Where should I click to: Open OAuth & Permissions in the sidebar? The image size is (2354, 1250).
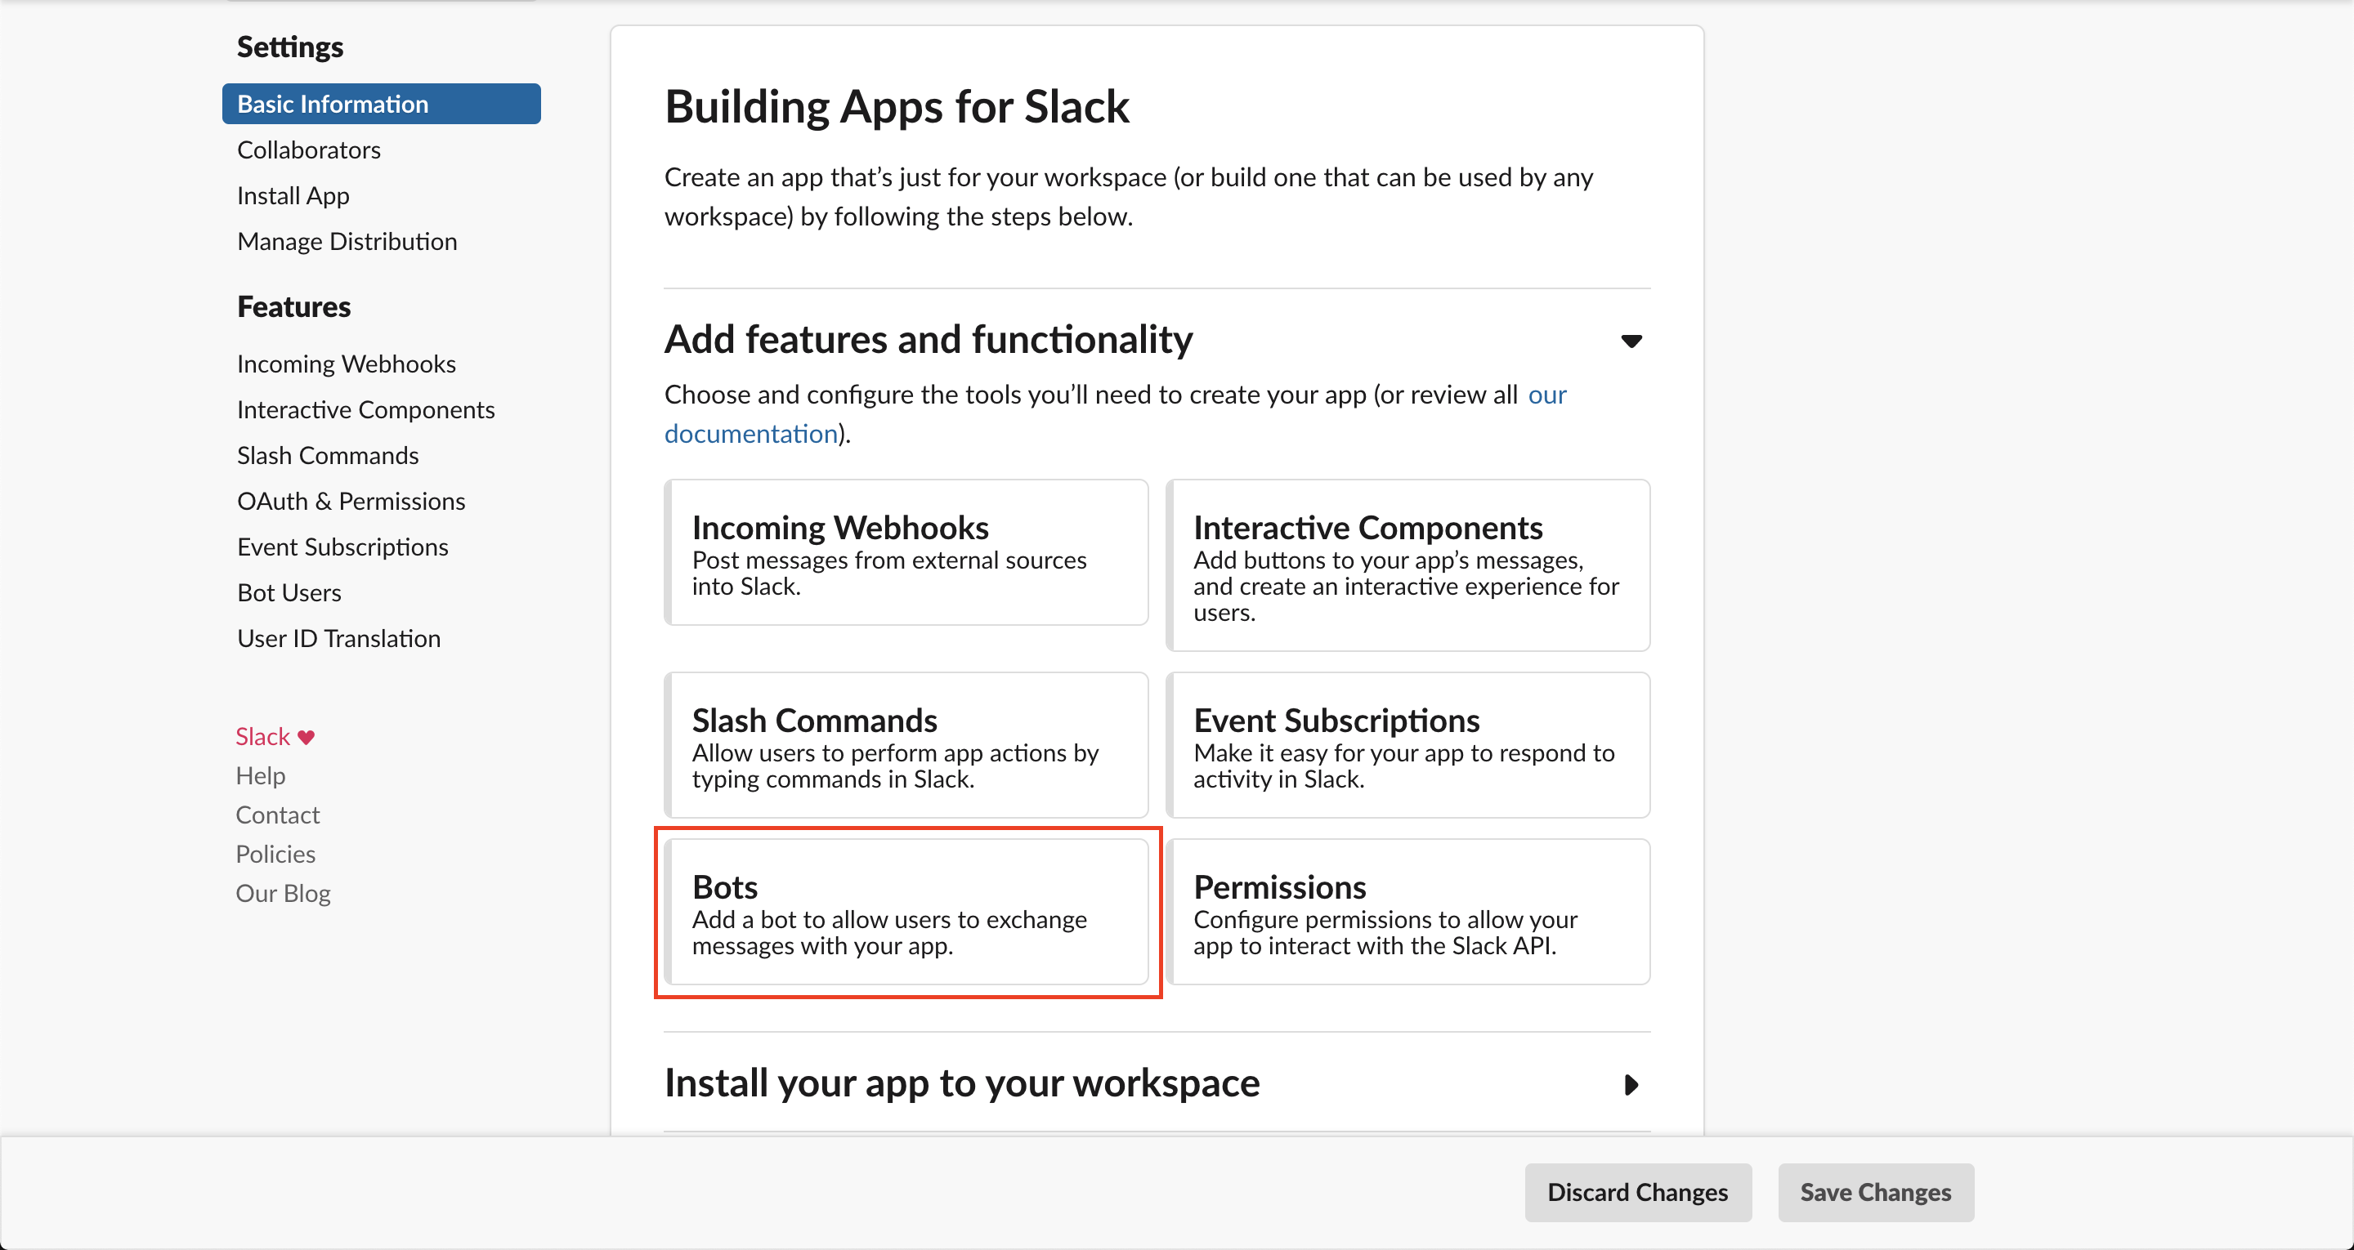click(x=351, y=501)
